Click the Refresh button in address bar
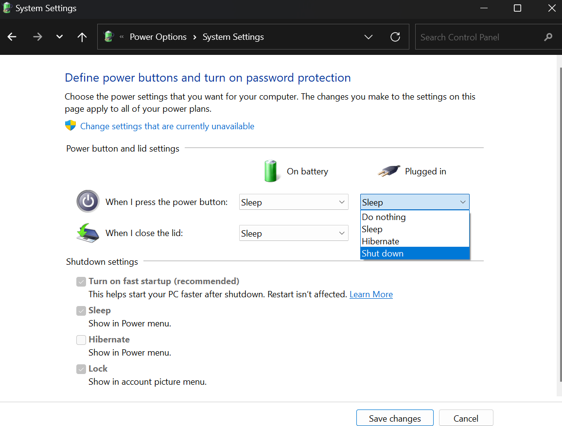Screen dimensions: 562x426 click(395, 37)
